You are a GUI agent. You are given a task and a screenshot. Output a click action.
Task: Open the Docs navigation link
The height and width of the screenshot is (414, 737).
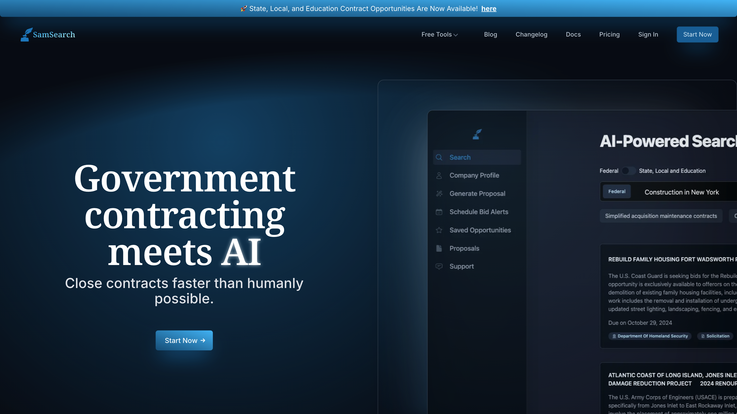pyautogui.click(x=573, y=34)
